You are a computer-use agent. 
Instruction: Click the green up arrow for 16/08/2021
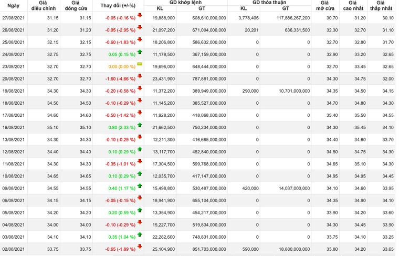(140, 126)
